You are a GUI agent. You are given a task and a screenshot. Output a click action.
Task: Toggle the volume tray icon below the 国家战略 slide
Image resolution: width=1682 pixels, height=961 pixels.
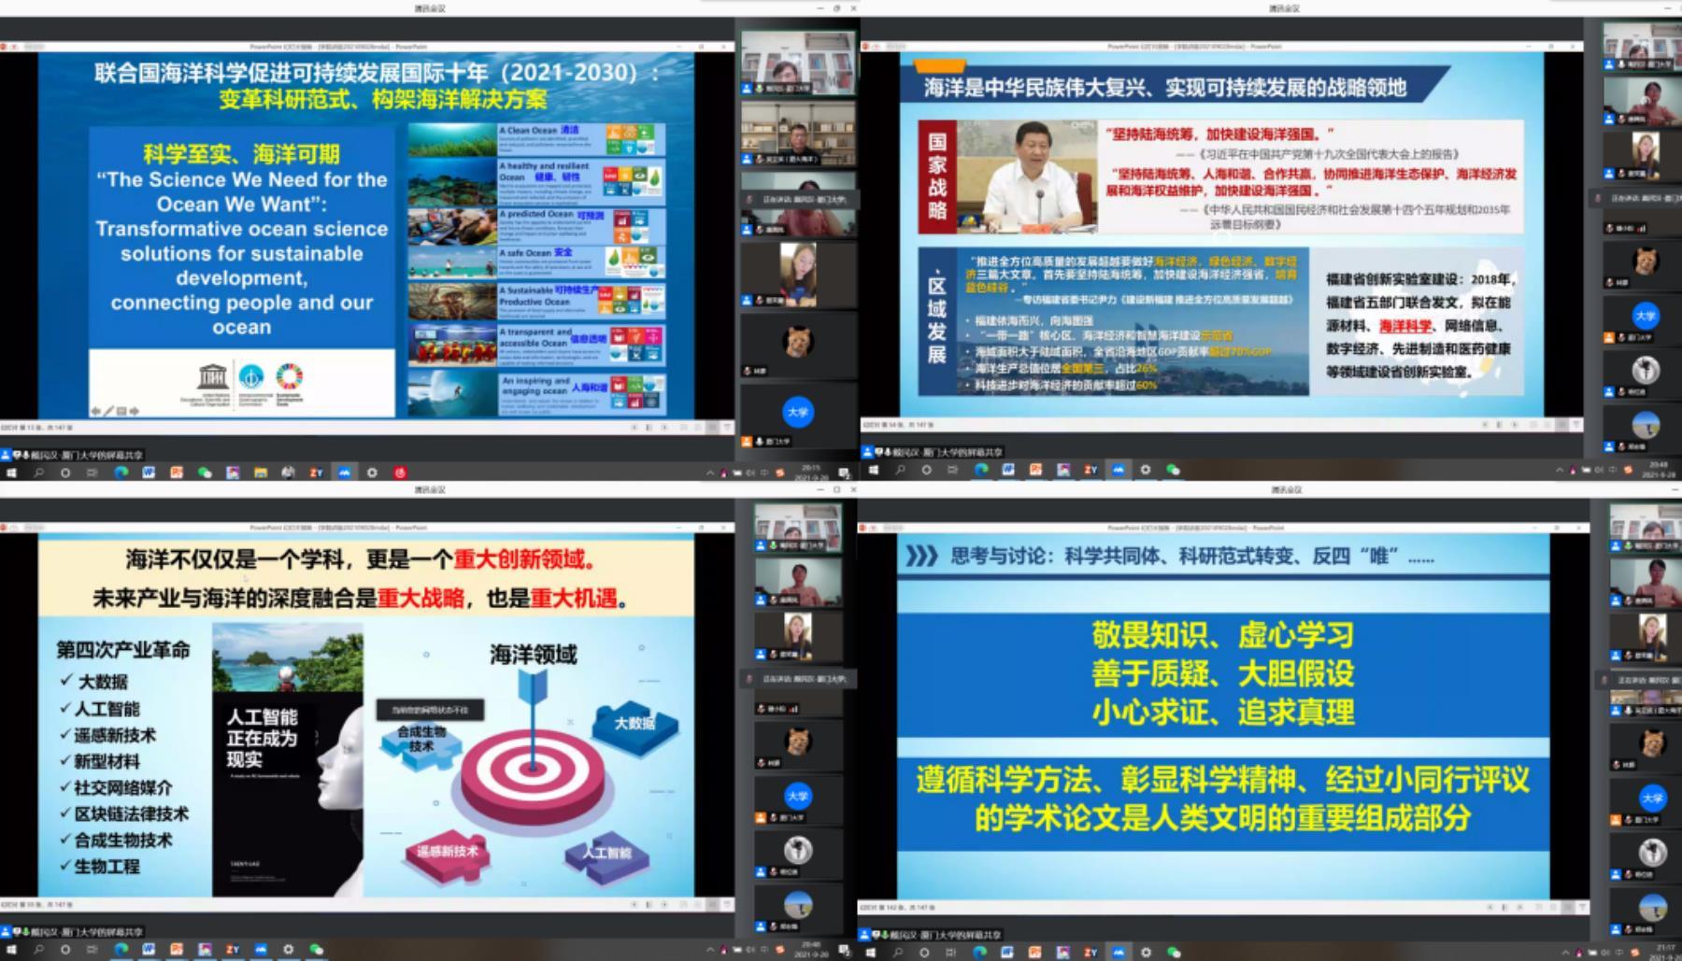pos(1598,471)
